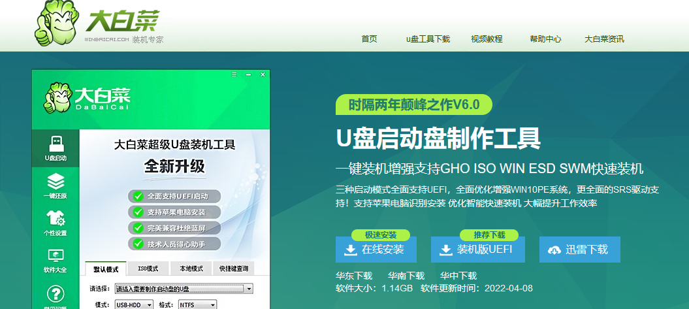Open the U盘启动 sidebar icon
Viewport: 689px width, 309px height.
56,148
